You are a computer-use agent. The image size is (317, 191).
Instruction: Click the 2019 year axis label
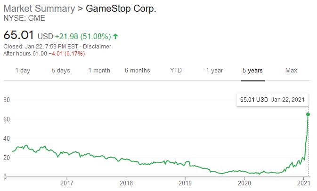(185, 183)
